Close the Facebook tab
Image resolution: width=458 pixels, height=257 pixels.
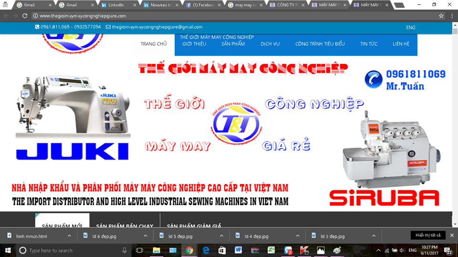click(x=219, y=5)
